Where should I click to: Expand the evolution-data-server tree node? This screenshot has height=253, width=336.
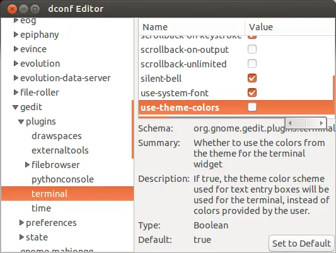16,78
